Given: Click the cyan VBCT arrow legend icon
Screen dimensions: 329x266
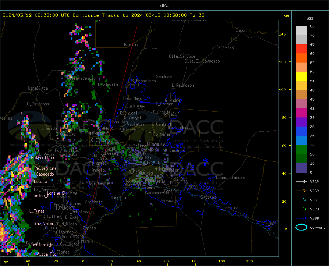Looking at the screenshot, I should point(301,200).
